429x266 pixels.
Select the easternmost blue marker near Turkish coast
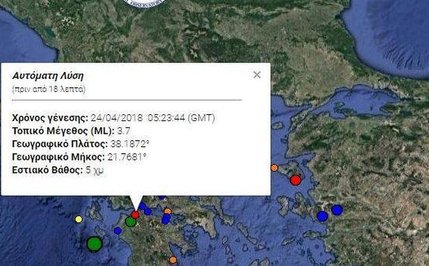click(337, 210)
